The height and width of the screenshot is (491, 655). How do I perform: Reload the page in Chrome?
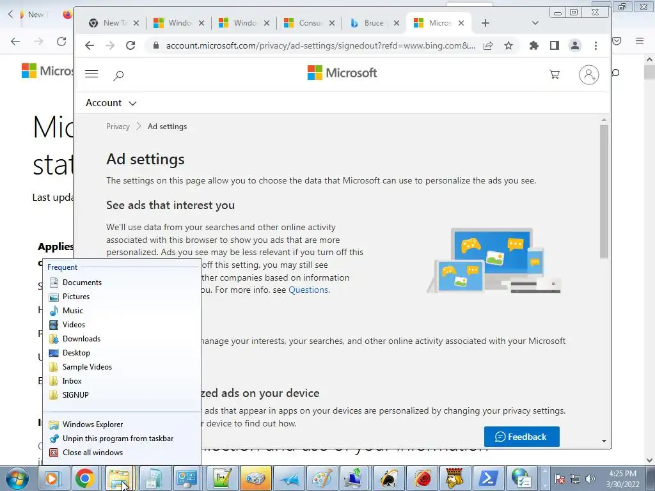[x=130, y=45]
